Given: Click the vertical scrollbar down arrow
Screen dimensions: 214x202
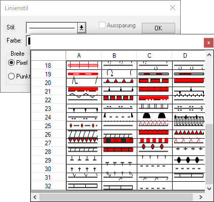Looking at the screenshot, I should coord(209,188).
